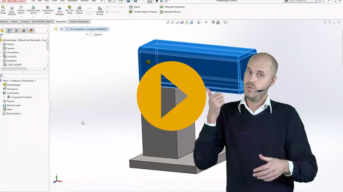
Task: Select the 1.0037 (S235JR) material item
Action: pos(14,65)
